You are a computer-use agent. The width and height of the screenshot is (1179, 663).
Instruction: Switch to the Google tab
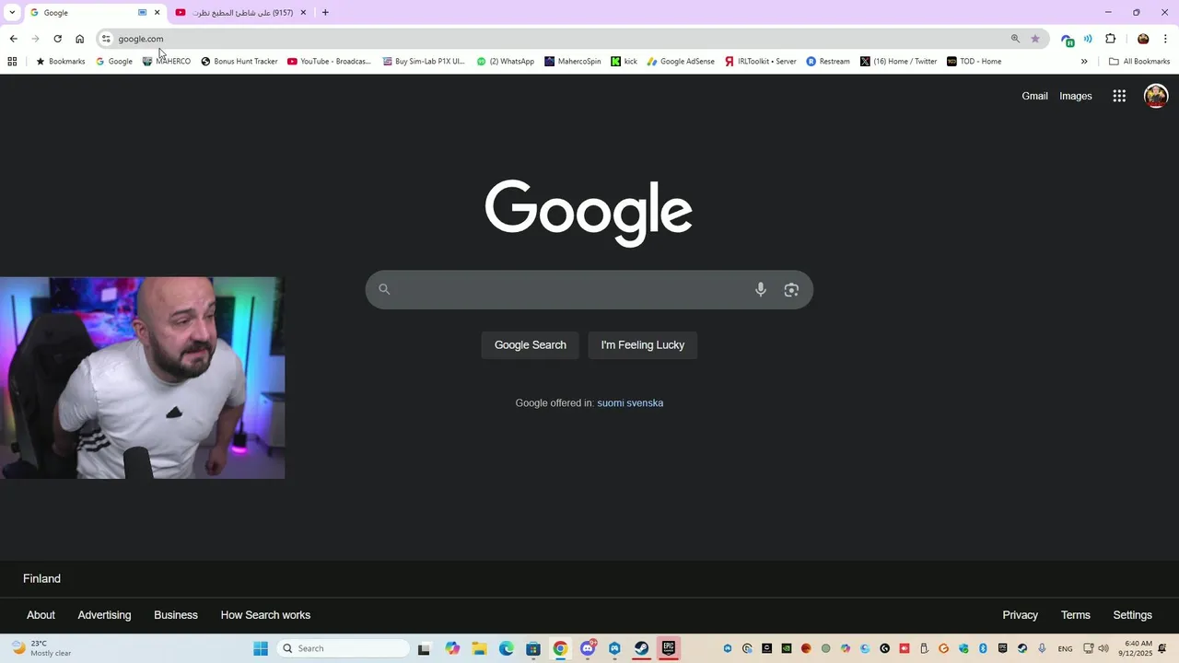pos(83,13)
